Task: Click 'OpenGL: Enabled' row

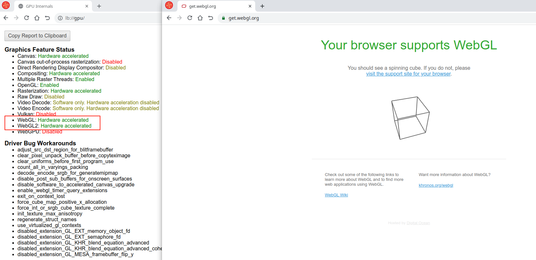Action: (x=38, y=85)
